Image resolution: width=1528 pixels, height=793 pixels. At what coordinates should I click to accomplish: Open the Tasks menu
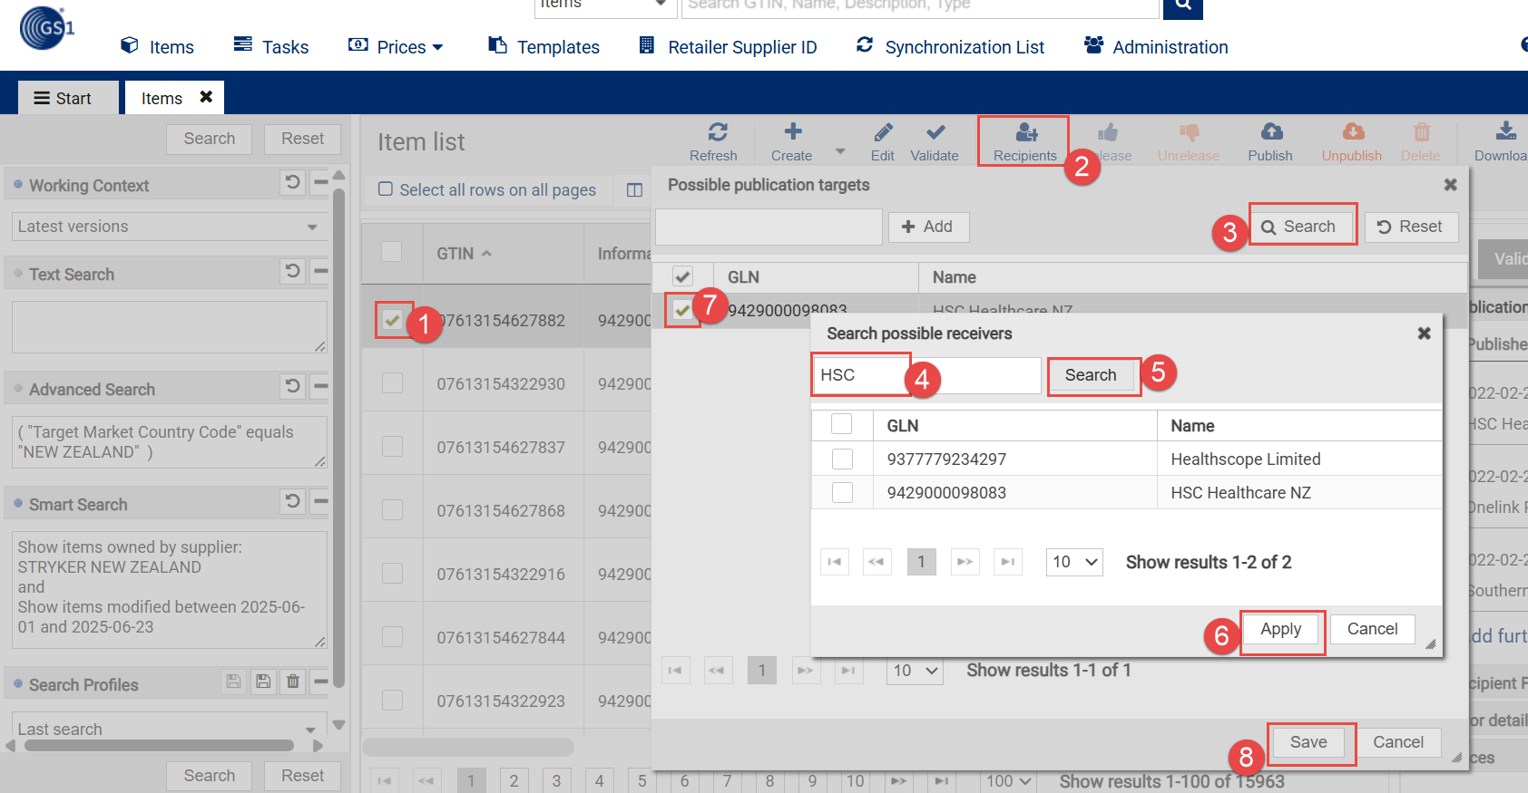click(x=270, y=46)
